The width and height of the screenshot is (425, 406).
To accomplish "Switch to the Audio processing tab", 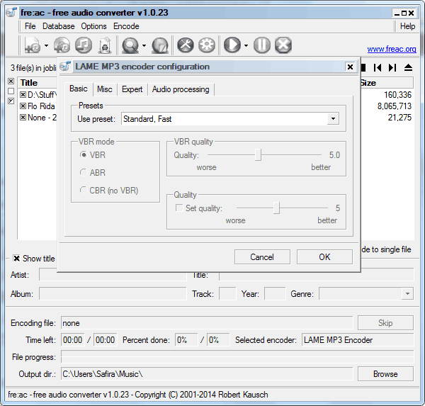I will point(181,89).
